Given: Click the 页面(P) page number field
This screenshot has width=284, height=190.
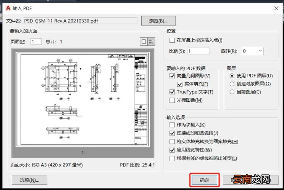Looking at the screenshot, I should 36,42.
